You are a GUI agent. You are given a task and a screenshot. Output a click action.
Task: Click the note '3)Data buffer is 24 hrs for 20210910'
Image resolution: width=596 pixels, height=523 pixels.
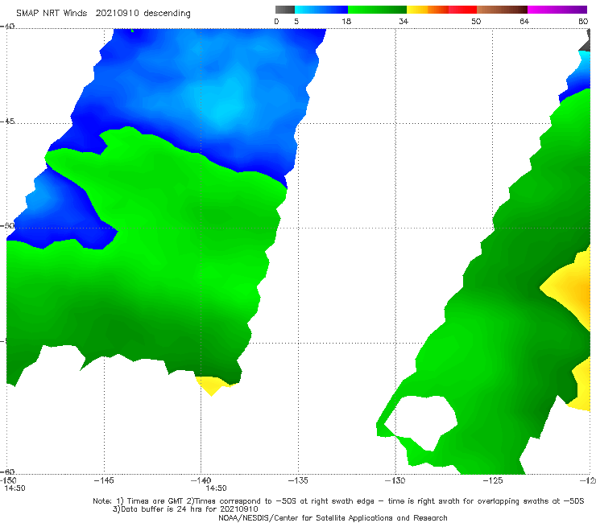185,509
